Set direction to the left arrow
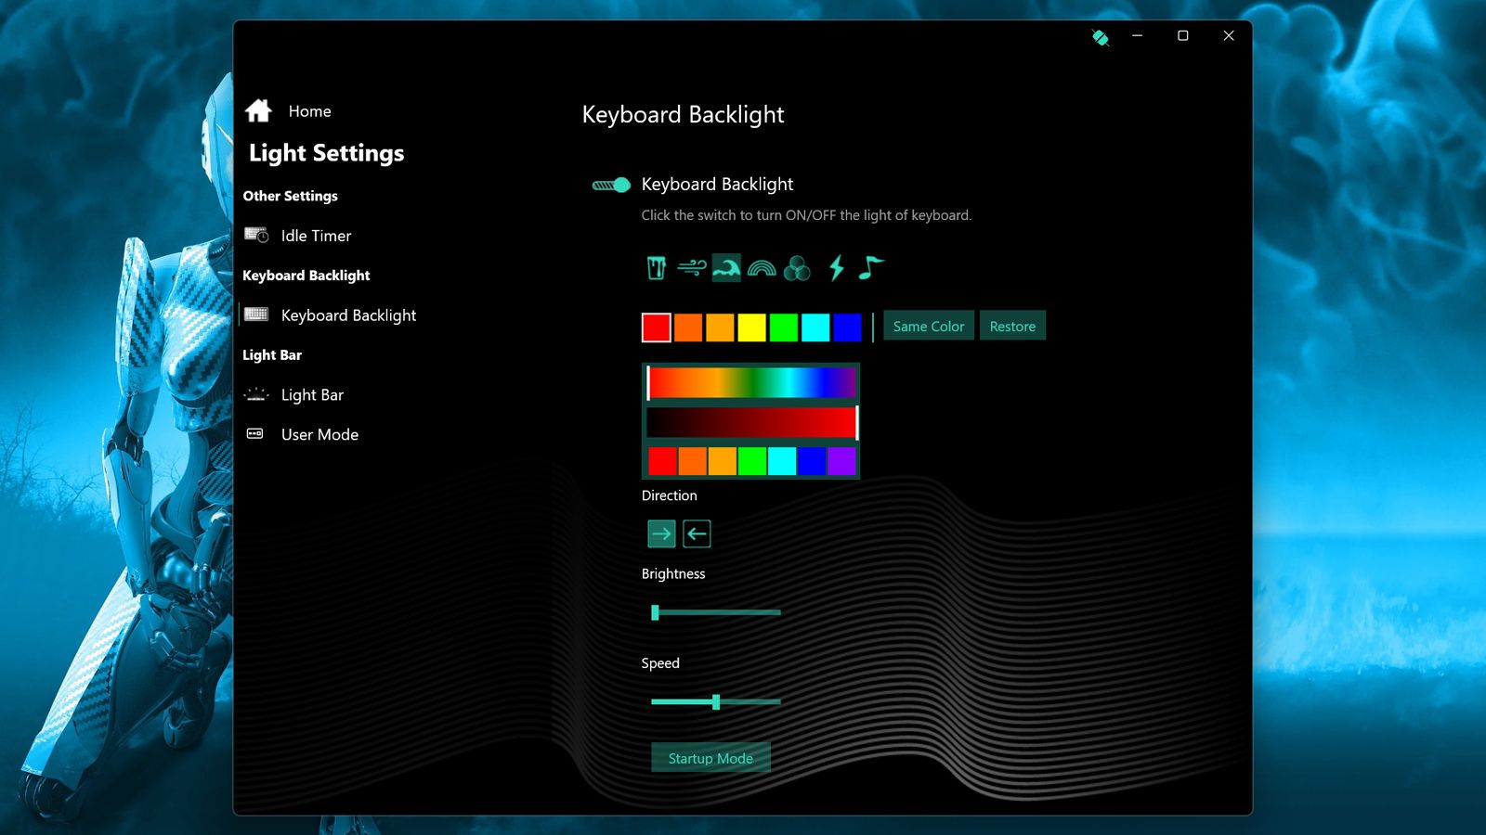Screen dimensions: 1486x835 click(697, 533)
